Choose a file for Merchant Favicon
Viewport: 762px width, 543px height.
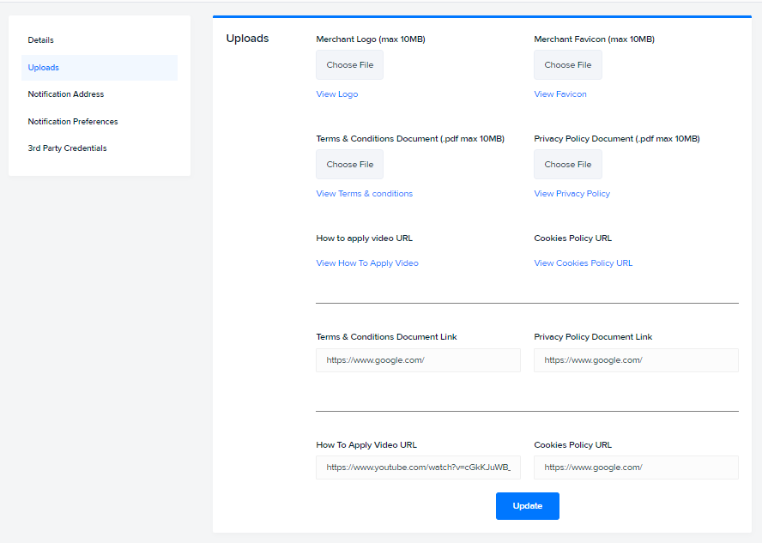coord(567,64)
